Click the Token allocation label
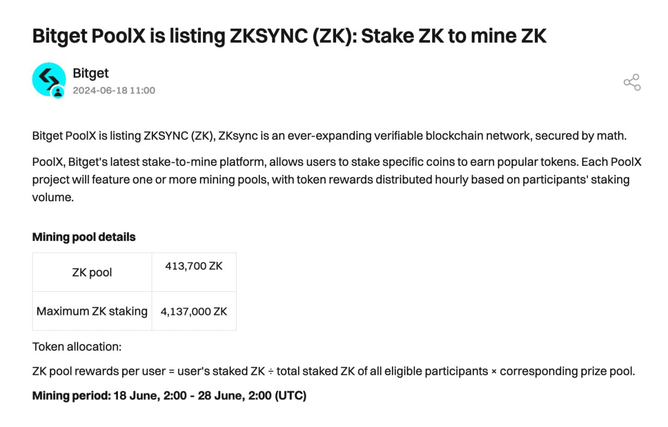Image resolution: width=668 pixels, height=427 pixels. [x=77, y=347]
